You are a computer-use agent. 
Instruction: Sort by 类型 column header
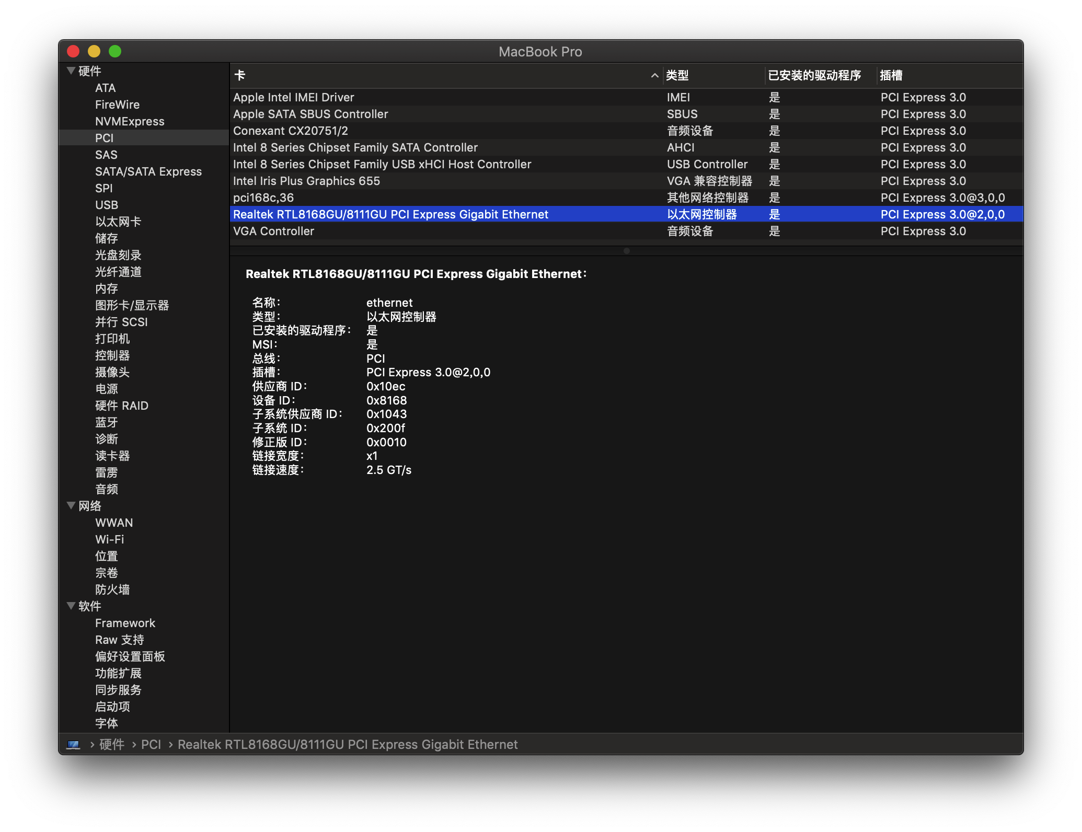677,75
